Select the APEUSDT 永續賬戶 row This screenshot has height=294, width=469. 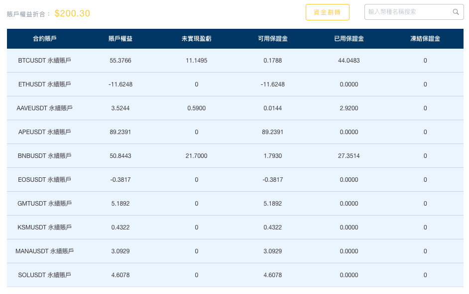pos(44,132)
